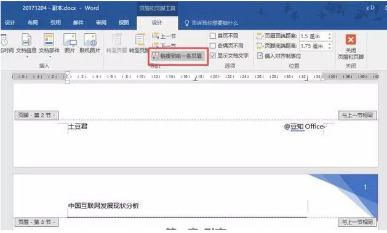387x233 pixels.
Task: Click the 1.5 厘米 header distance field
Action: [313, 36]
